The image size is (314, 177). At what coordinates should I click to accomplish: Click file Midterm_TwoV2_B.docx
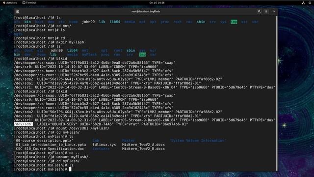point(143,149)
